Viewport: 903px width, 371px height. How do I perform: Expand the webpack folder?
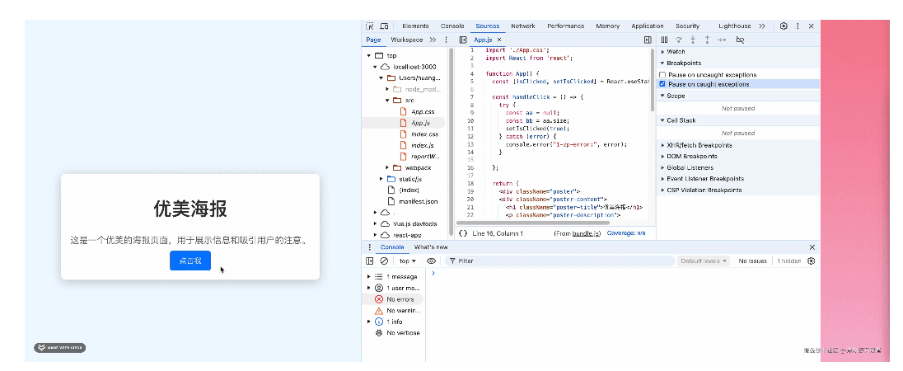tap(387, 167)
